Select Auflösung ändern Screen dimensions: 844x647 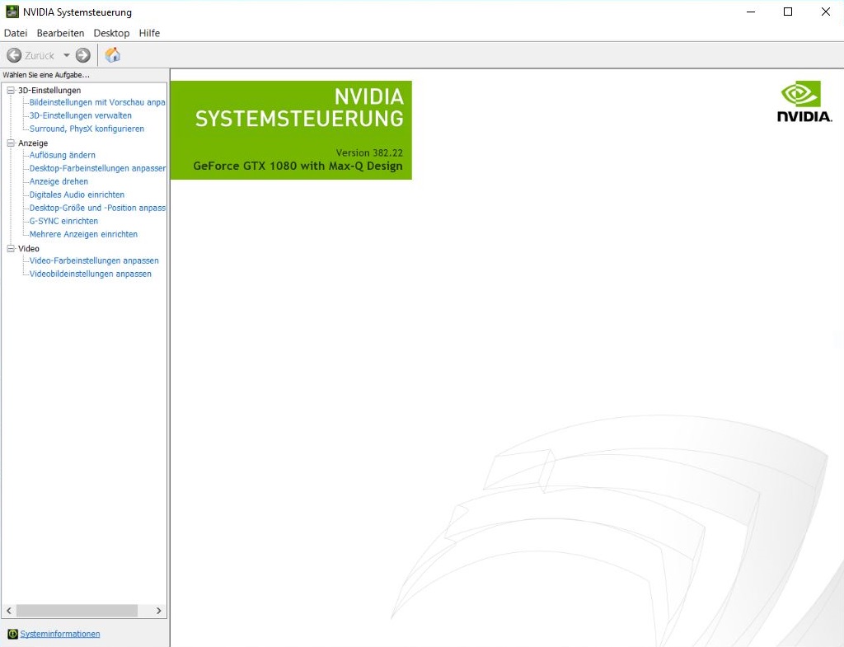pyautogui.click(x=63, y=155)
